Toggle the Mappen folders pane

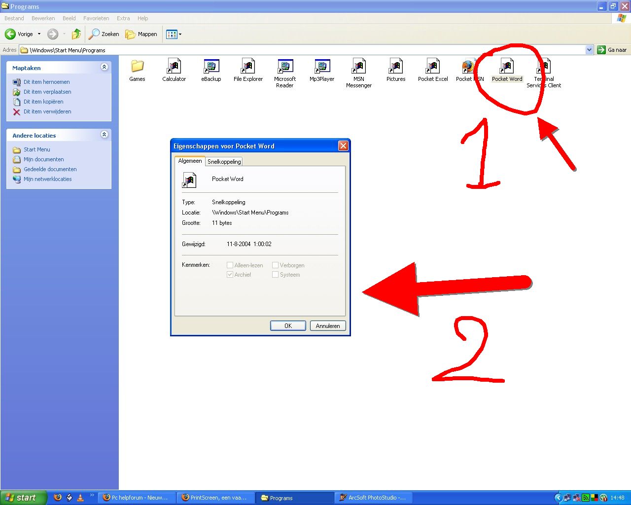pos(141,34)
